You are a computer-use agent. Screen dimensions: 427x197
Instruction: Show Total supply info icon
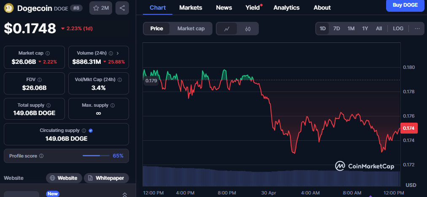tap(48, 105)
